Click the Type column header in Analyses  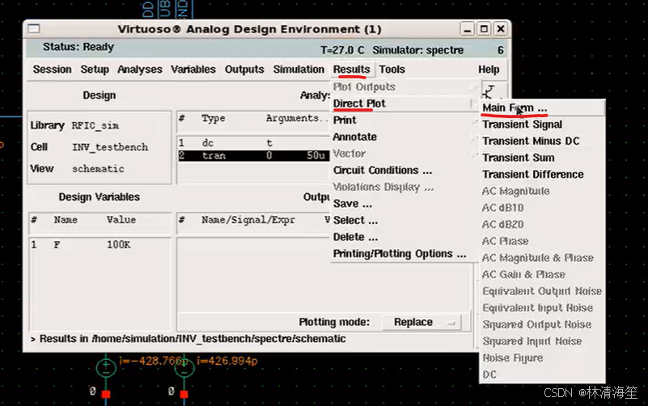tap(214, 119)
